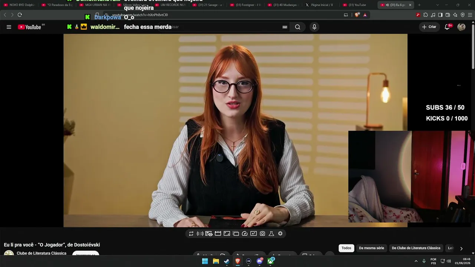Viewport: 475px width, 267px height.
Task: Select 'De Clube de Literatura Clássica' chip
Action: (416, 248)
